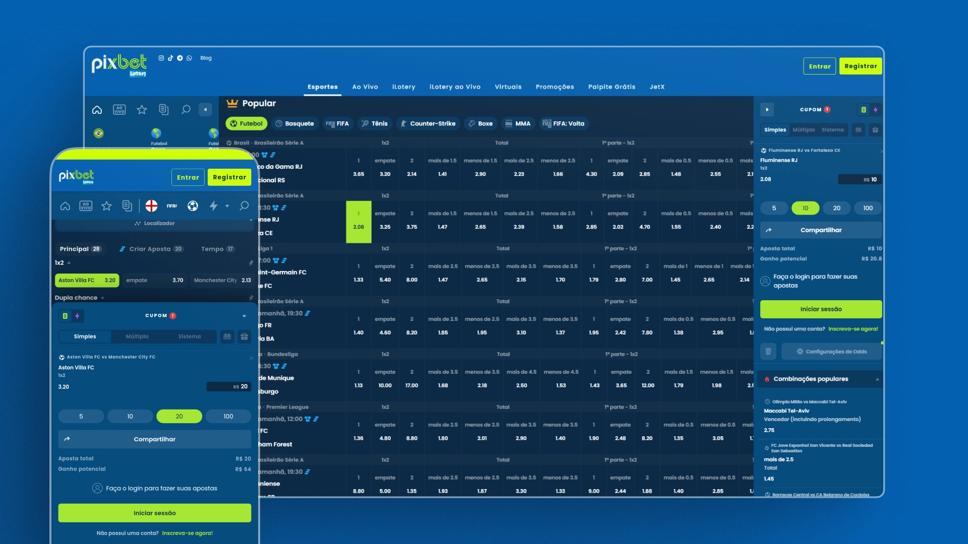
Task: Open favorites star in mobile toolbar
Action: (106, 206)
